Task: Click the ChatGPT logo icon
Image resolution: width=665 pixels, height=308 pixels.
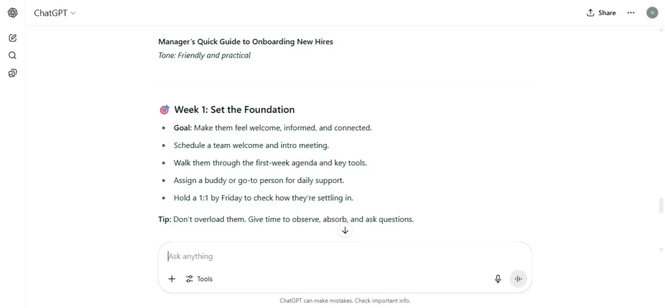Action: point(13,13)
